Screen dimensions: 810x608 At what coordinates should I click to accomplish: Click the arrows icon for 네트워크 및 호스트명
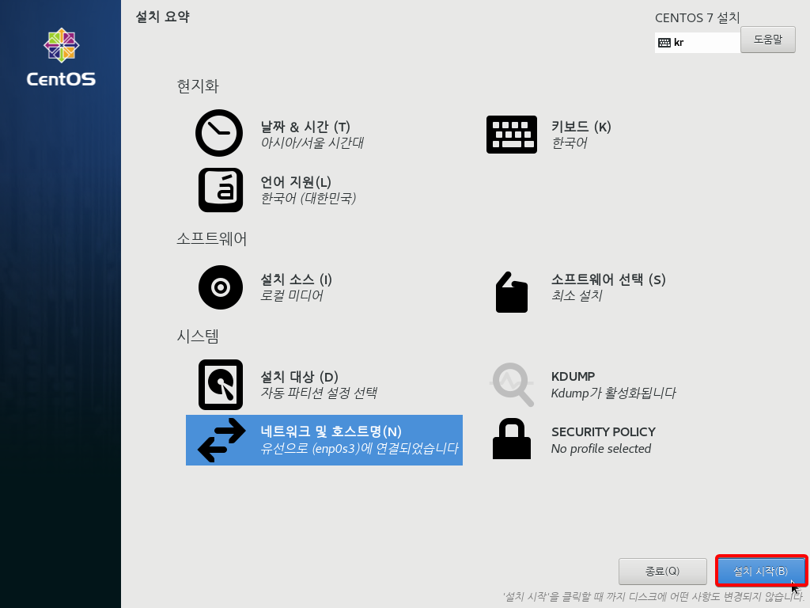[x=221, y=440]
